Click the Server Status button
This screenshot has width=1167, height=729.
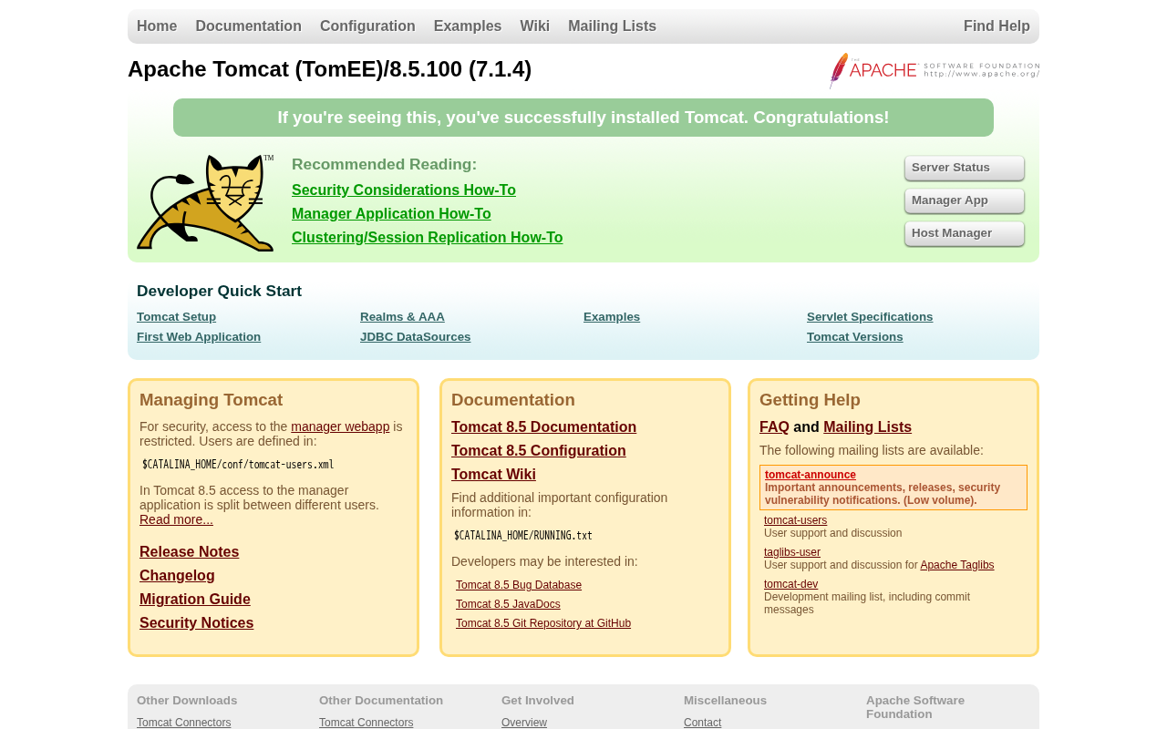pos(965,168)
